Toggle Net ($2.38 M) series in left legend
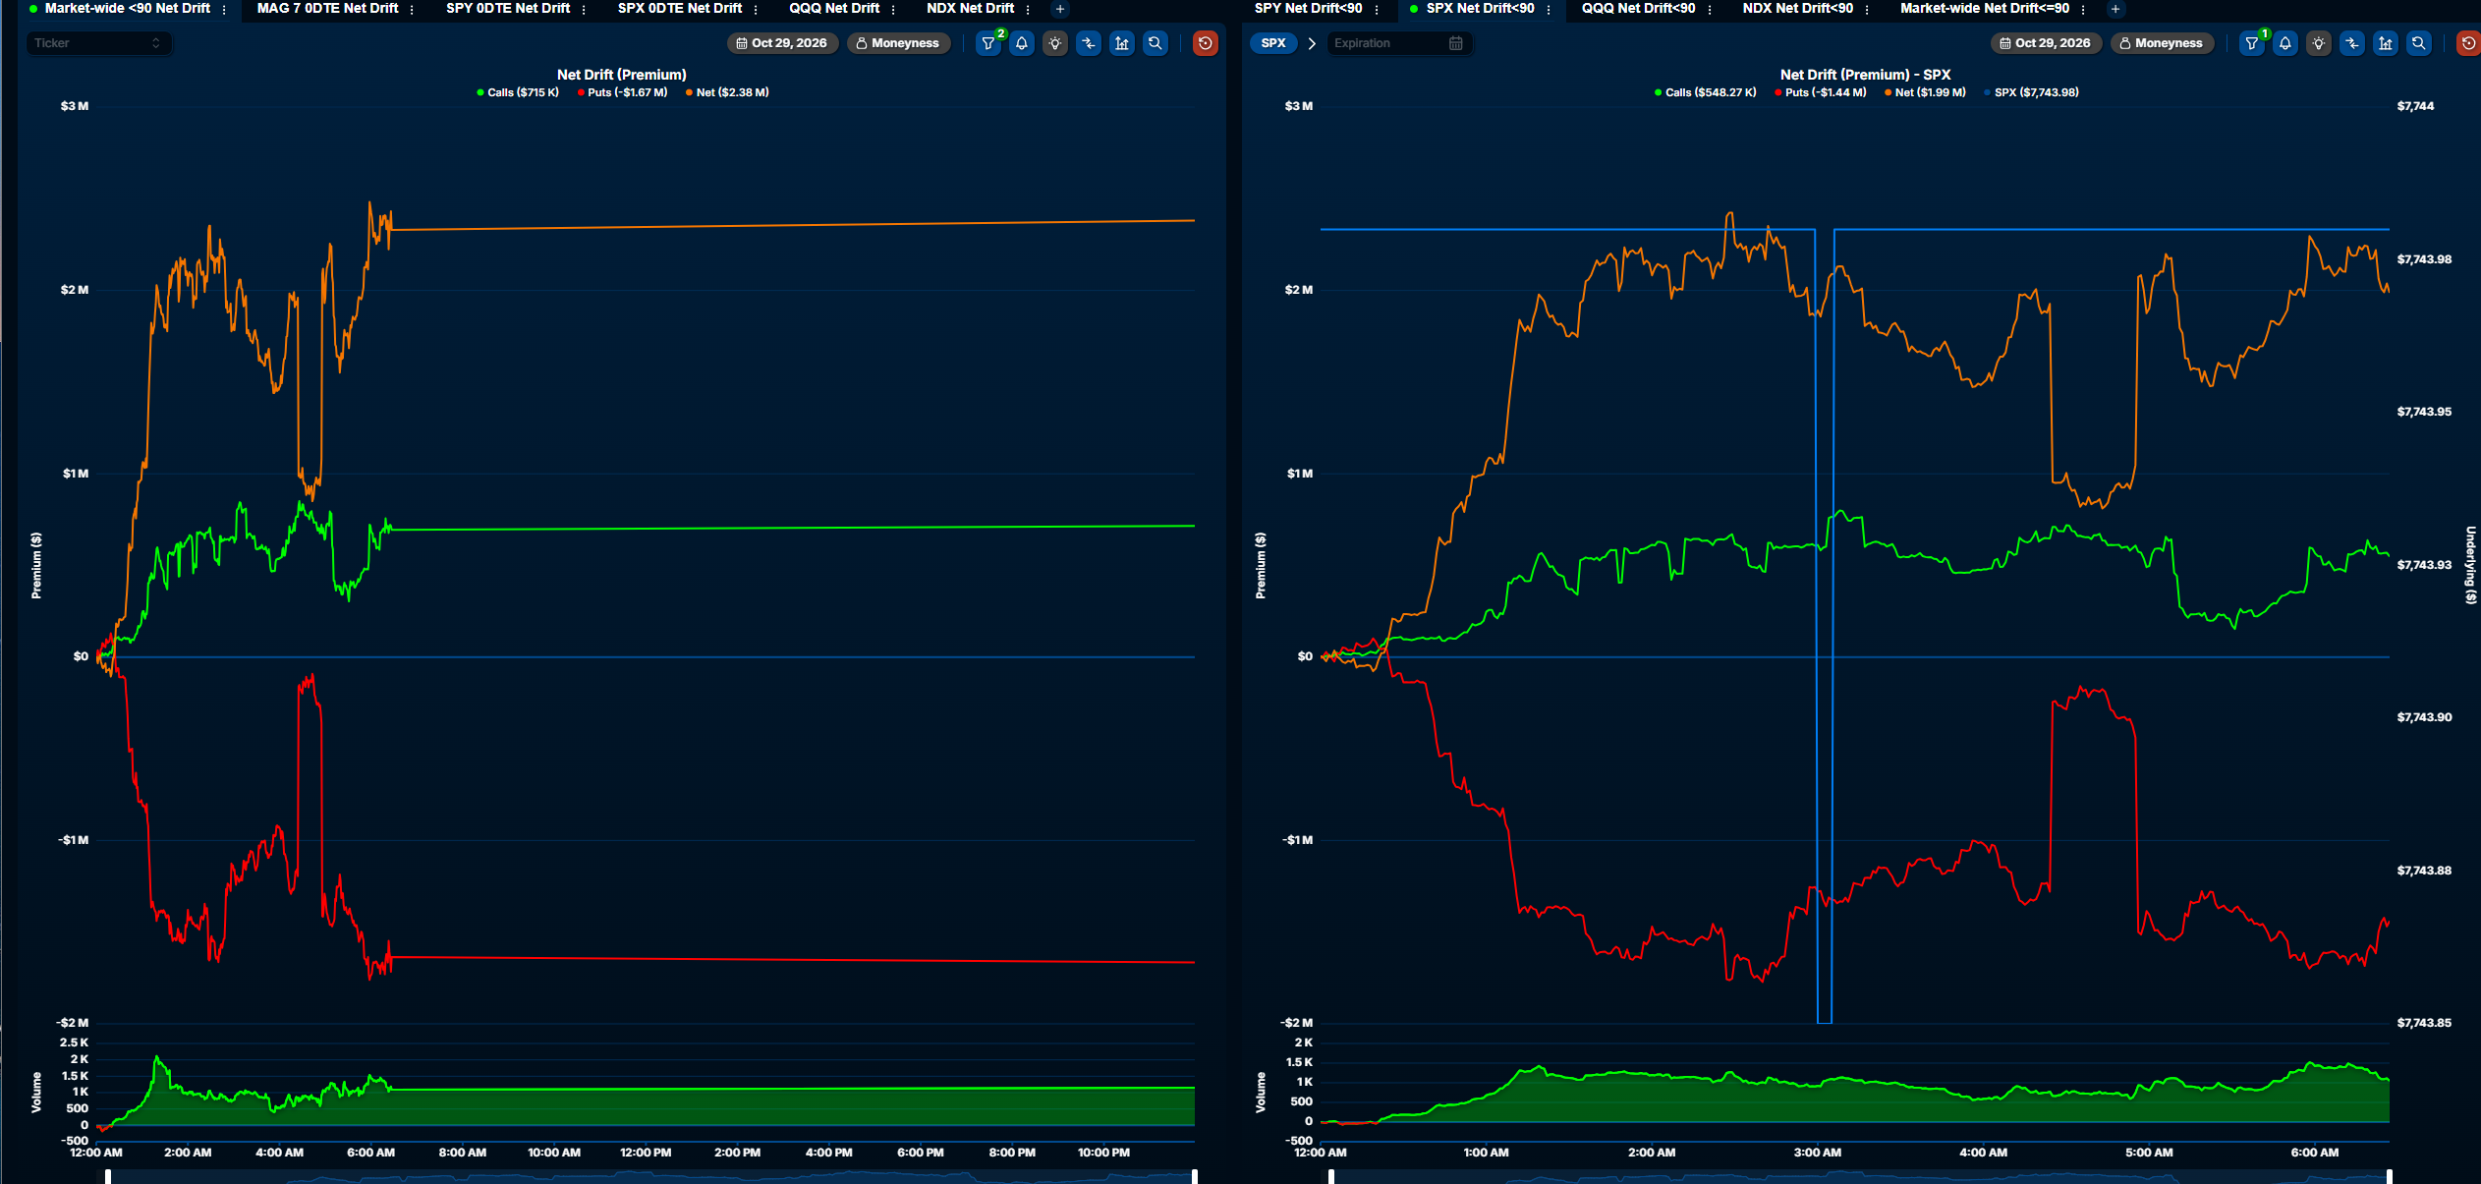 coord(728,92)
